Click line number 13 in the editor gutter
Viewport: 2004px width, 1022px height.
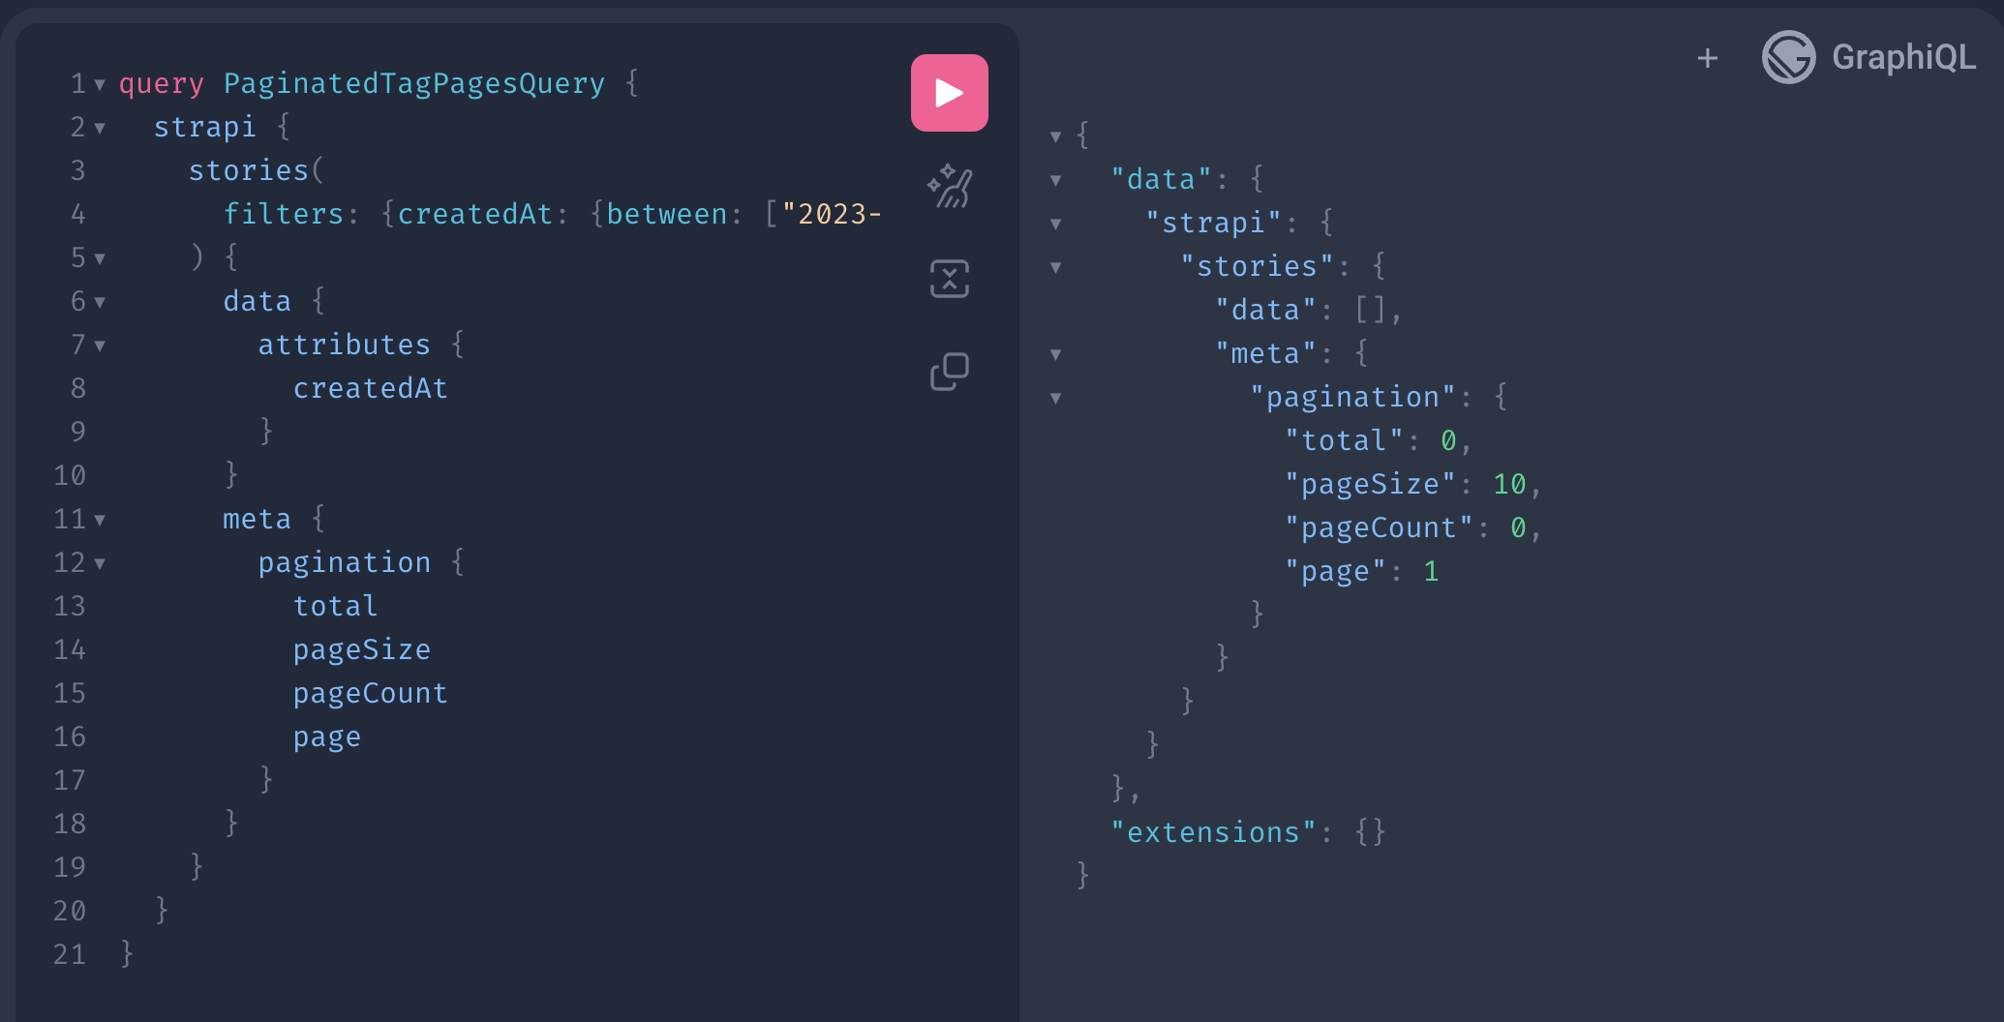click(x=69, y=606)
